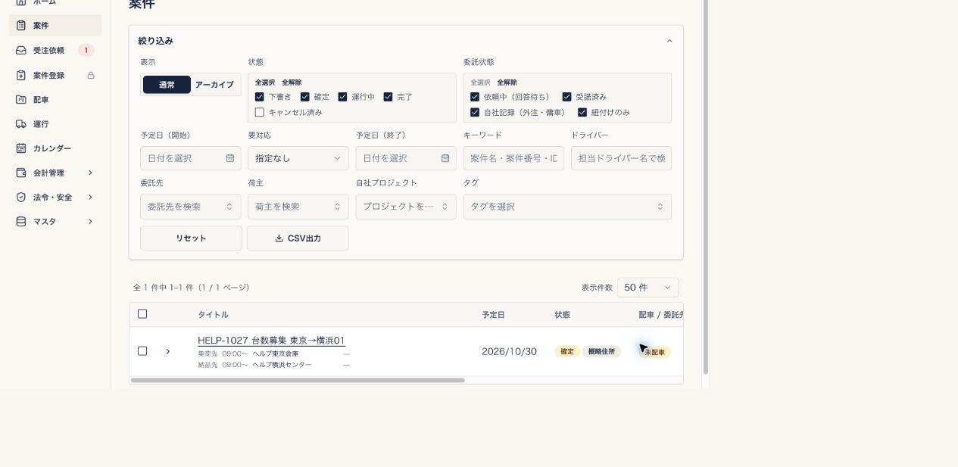
Task: Uncheck 依頼中（回答待ち） checkbox
Action: [475, 97]
